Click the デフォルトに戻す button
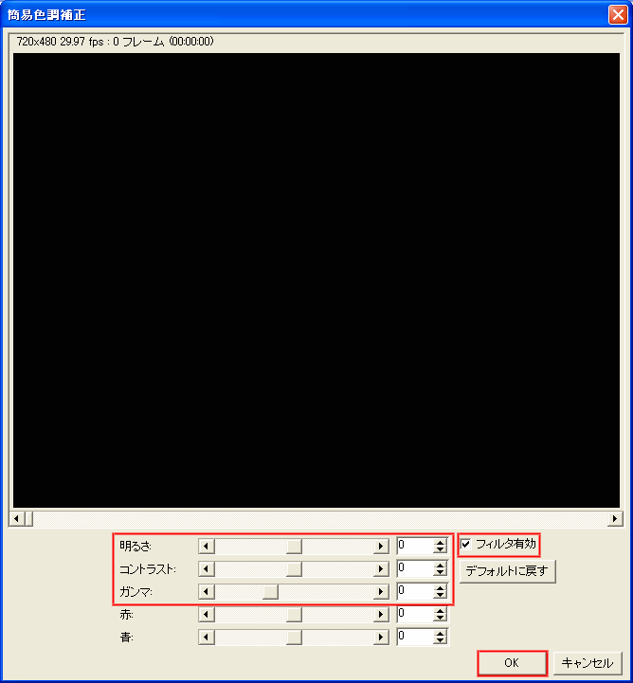 507,571
